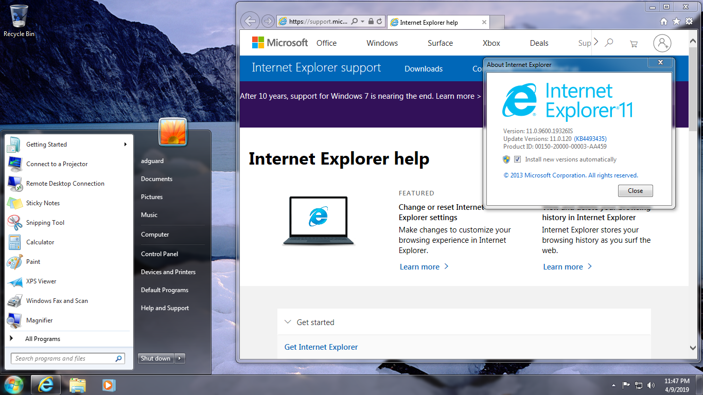Open Sticky Notes from Start menu
The width and height of the screenshot is (703, 395).
pyautogui.click(x=69, y=203)
